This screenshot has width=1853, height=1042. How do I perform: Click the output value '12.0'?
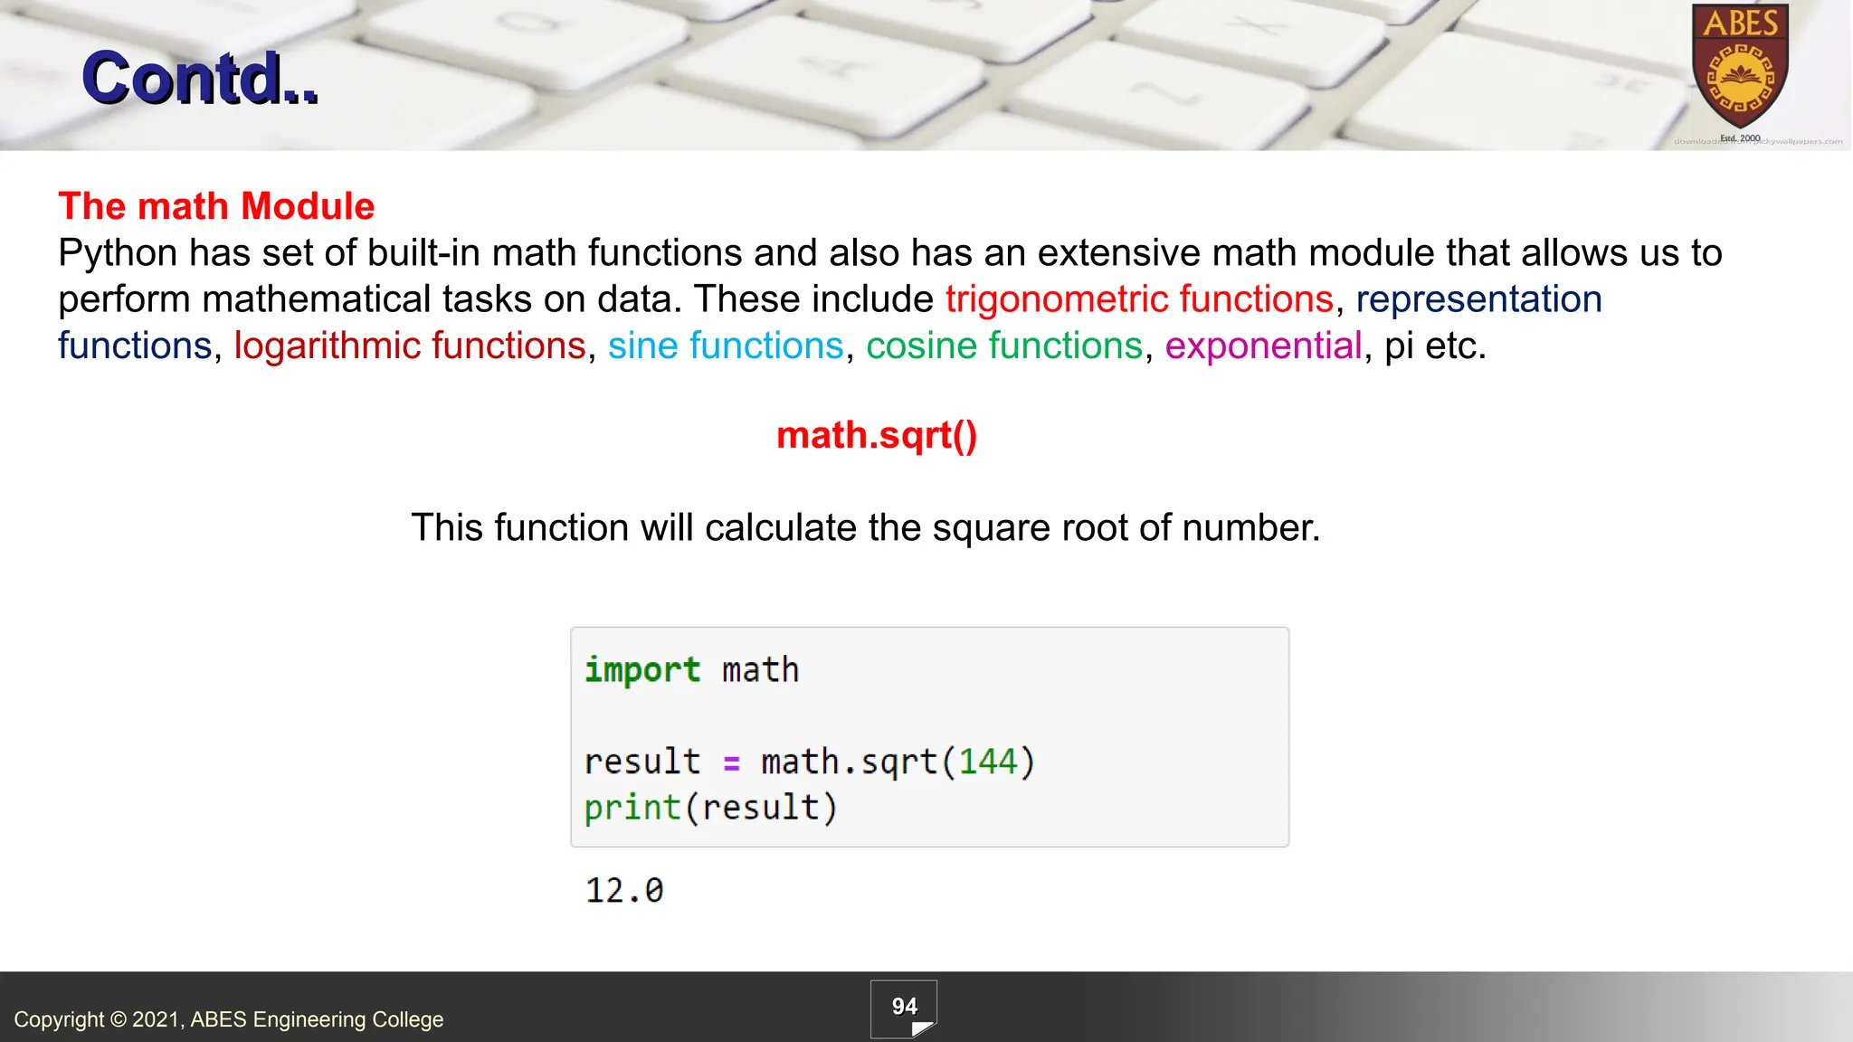click(x=624, y=891)
